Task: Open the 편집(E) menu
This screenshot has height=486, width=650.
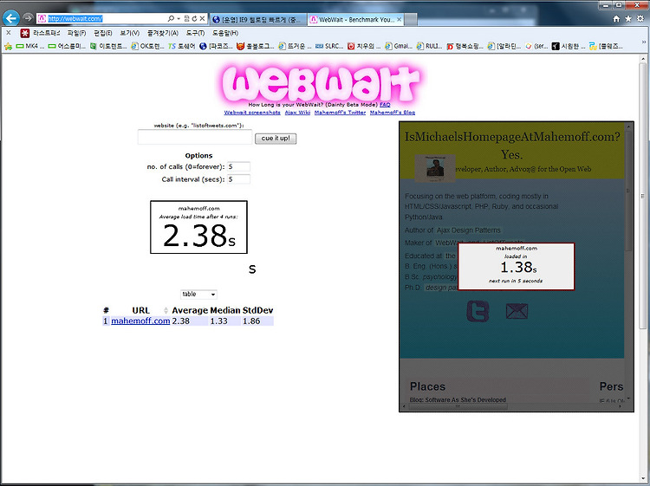Action: tap(103, 33)
